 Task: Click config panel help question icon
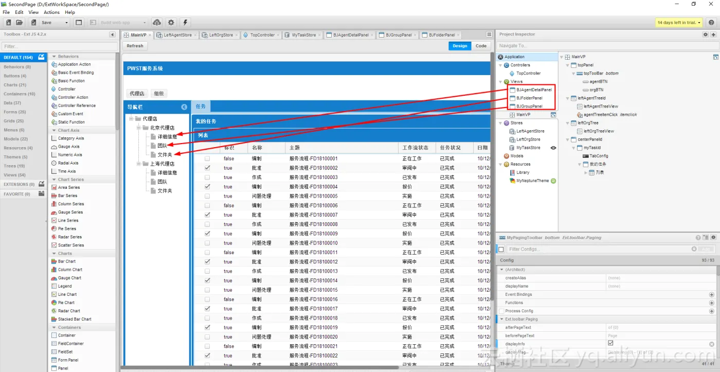[698, 238]
